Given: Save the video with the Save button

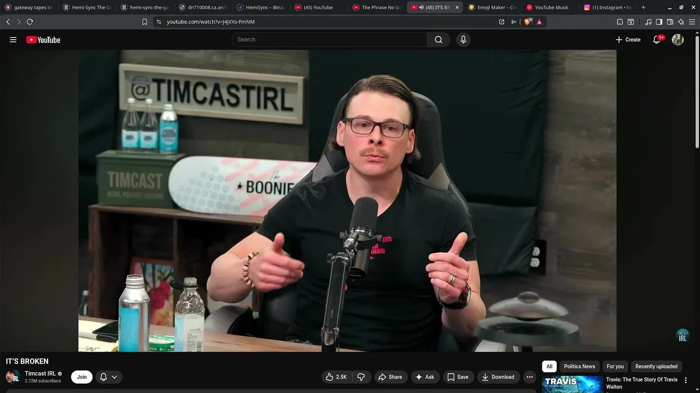Looking at the screenshot, I should [458, 377].
